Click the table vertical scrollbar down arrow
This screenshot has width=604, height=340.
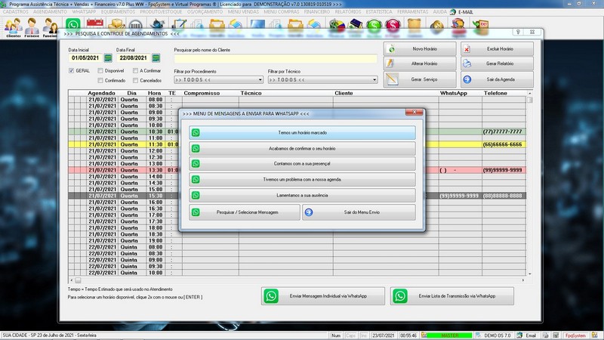[530, 274]
